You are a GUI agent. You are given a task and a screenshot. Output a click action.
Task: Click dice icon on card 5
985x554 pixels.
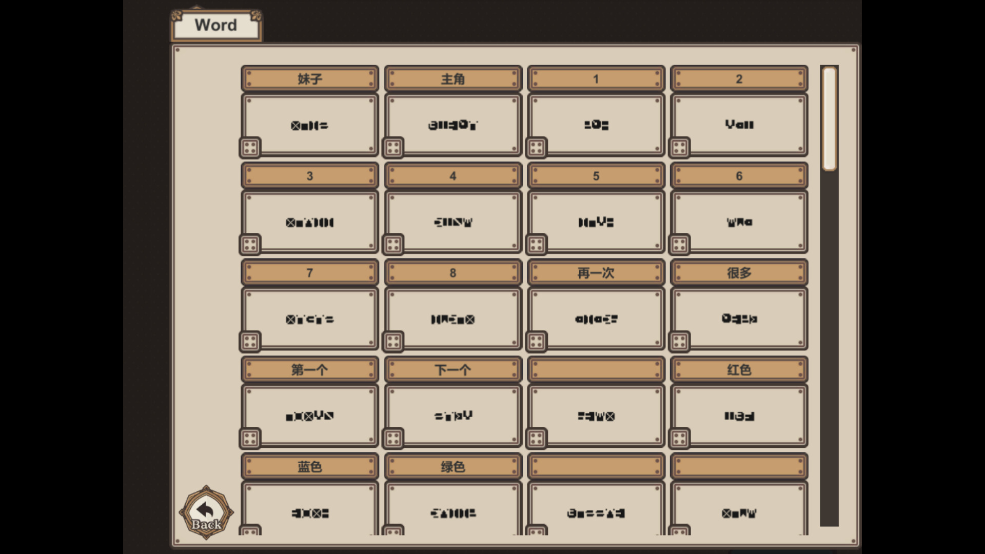tap(536, 245)
